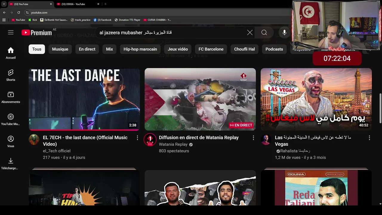Click EL 7ECH the last dance title
The height and width of the screenshot is (215, 382).
tap(85, 141)
